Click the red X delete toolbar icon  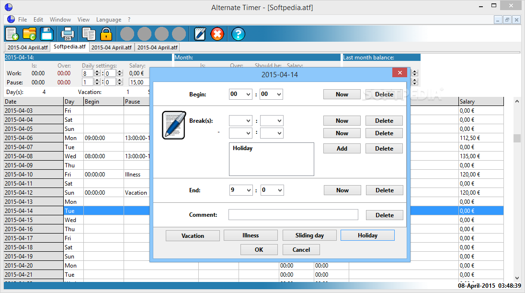coord(217,34)
